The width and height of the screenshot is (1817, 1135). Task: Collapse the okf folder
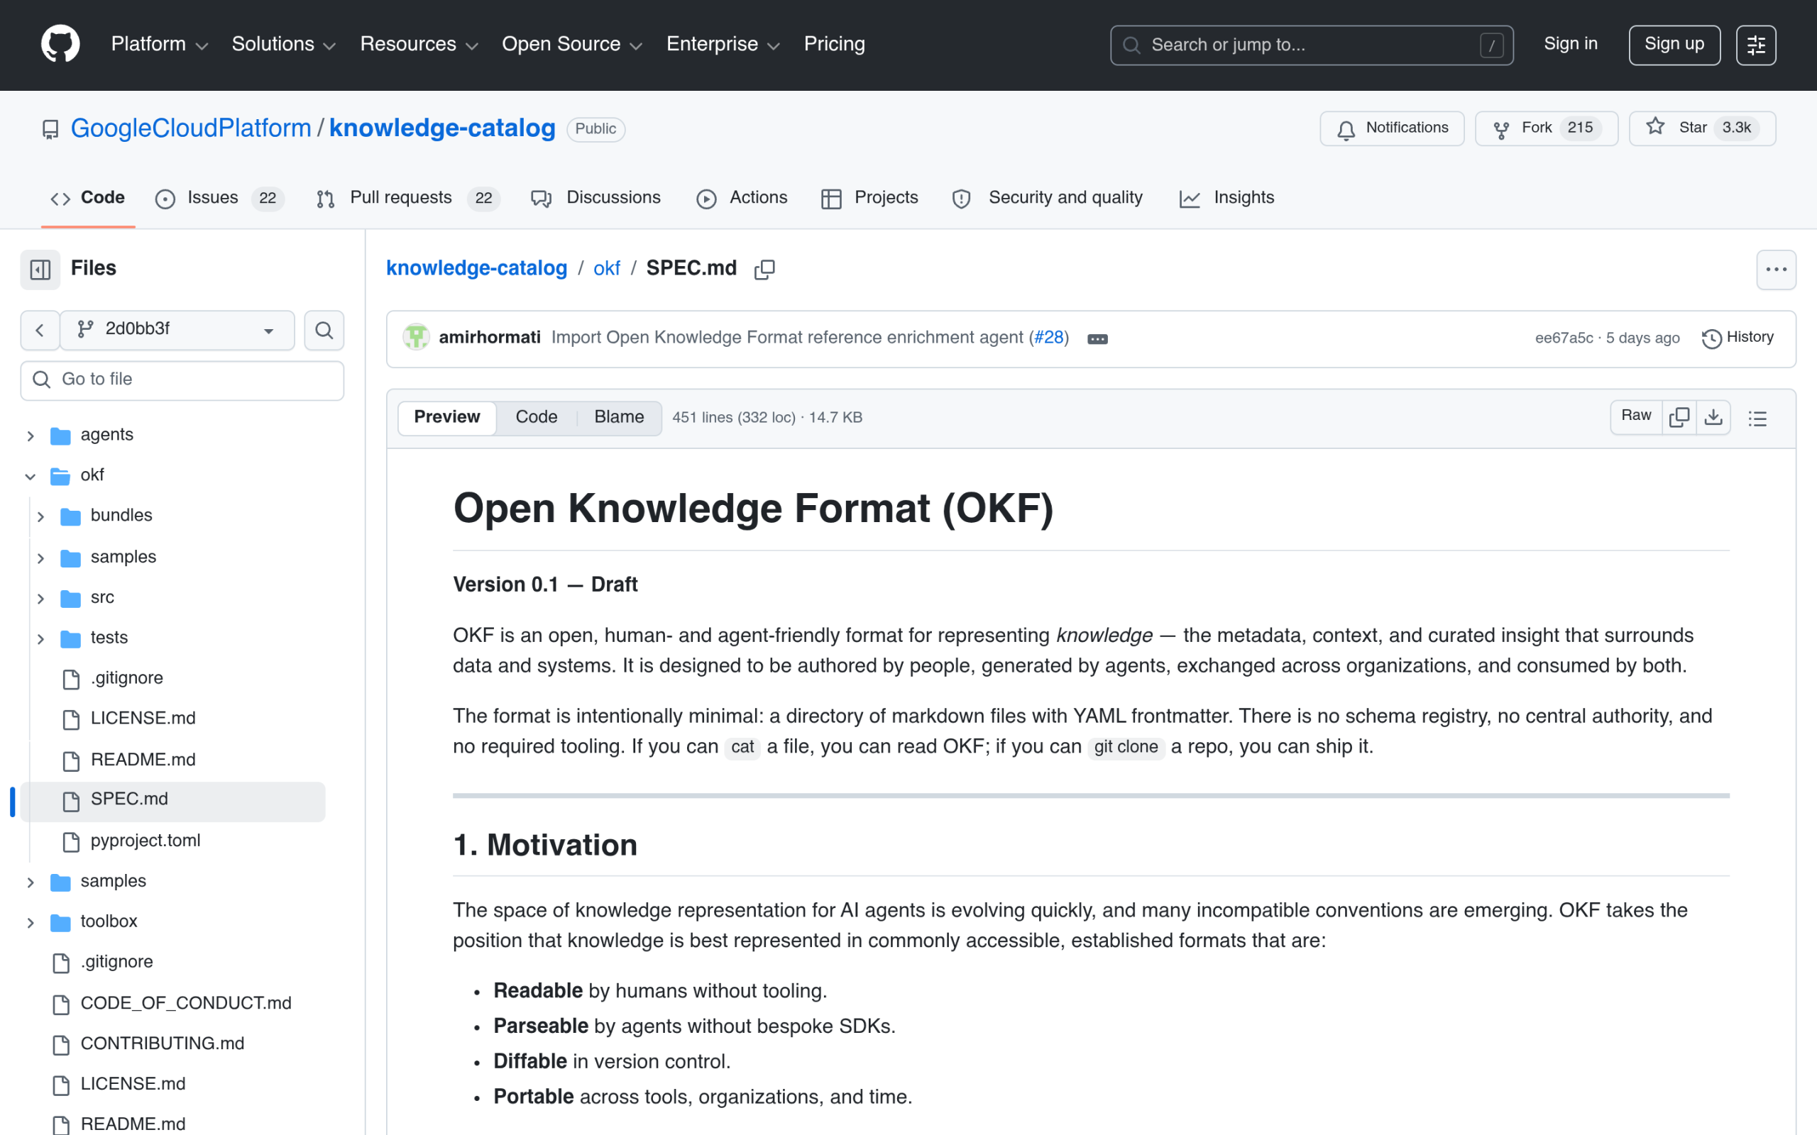click(x=31, y=476)
